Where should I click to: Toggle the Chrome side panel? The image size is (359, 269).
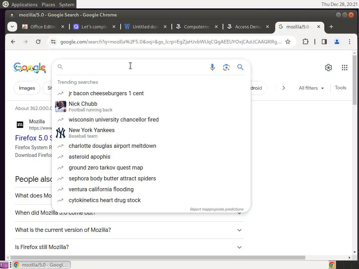point(324,42)
